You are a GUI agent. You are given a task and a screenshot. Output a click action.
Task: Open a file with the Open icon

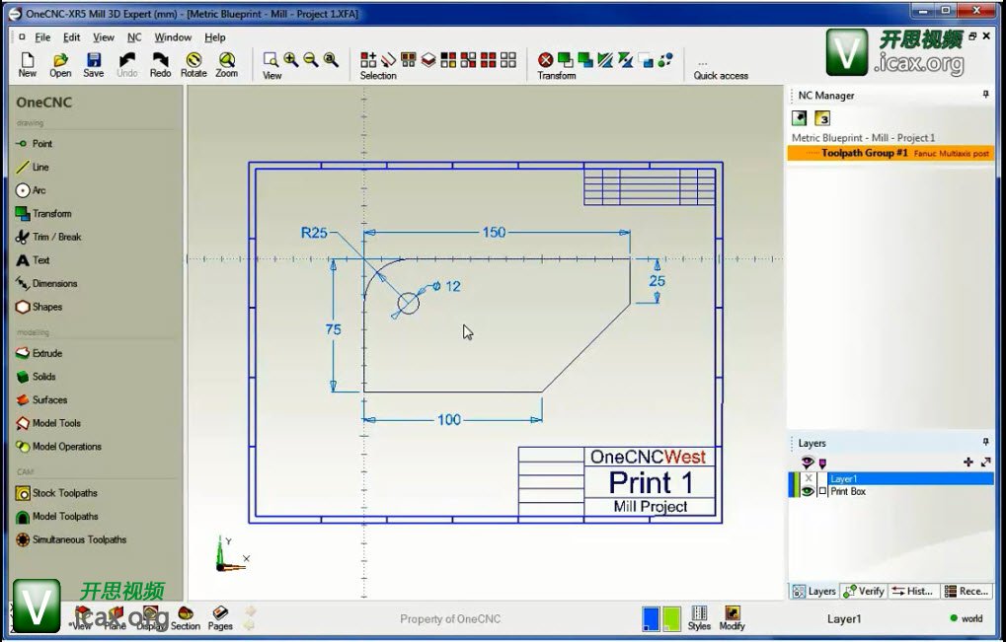[x=60, y=65]
